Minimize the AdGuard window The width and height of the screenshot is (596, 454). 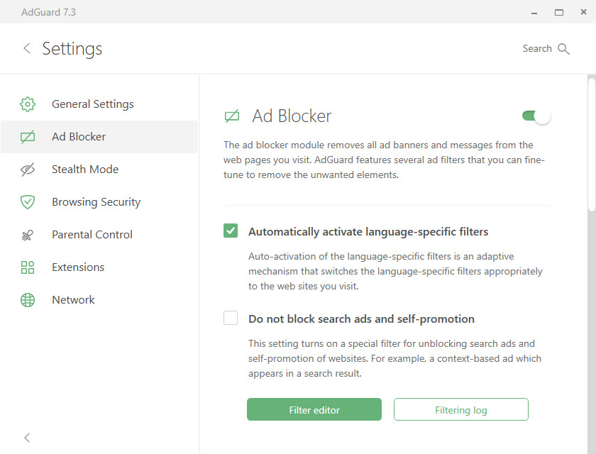534,13
